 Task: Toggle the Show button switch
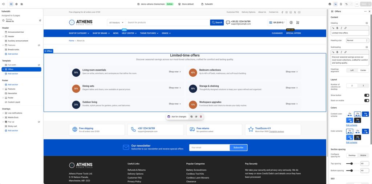pos(367,95)
